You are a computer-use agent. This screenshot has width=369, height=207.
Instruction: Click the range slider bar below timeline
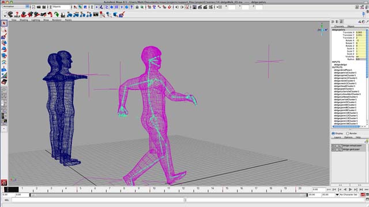(168, 195)
